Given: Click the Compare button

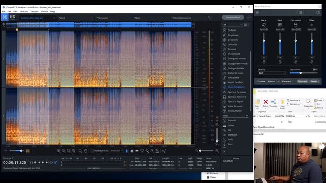Looking at the screenshot, I should tap(286, 81).
